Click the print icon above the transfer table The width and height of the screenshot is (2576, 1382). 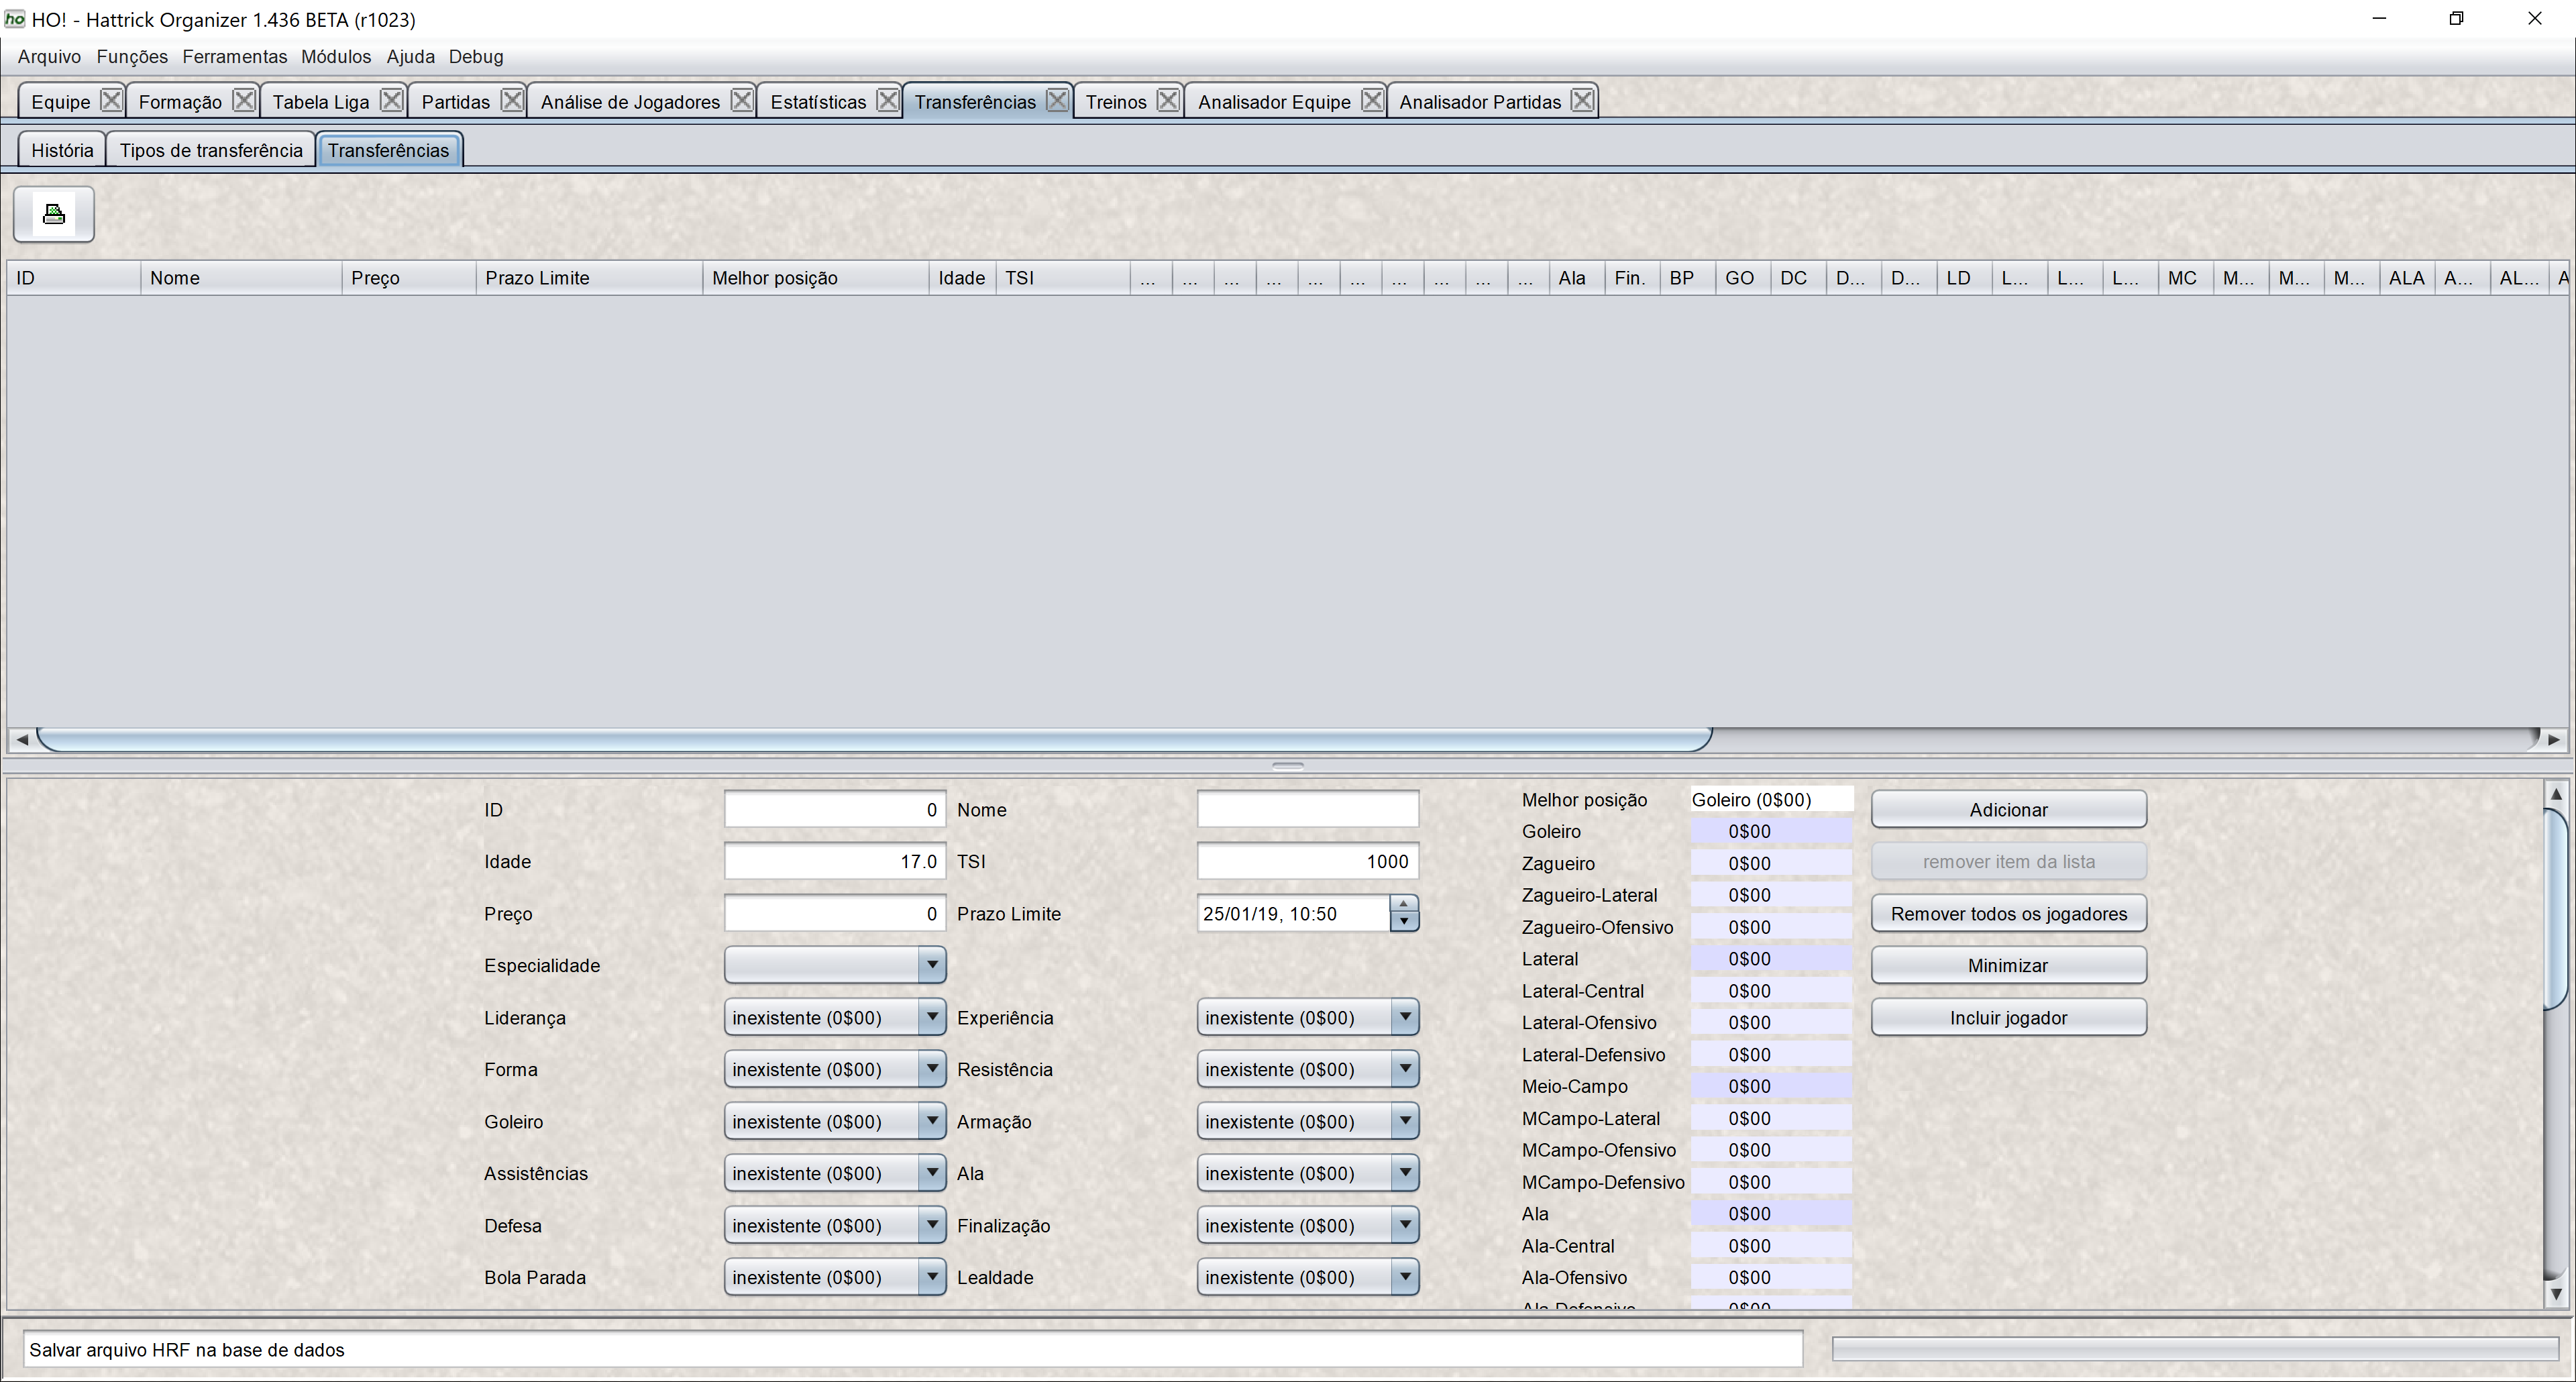[53, 213]
